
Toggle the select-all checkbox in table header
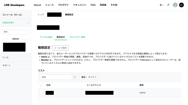[41, 85]
